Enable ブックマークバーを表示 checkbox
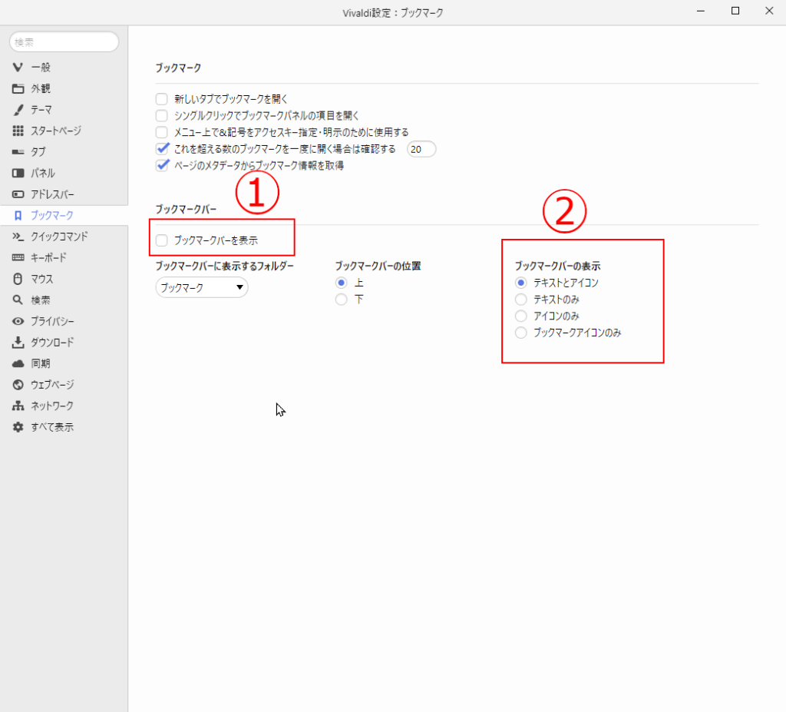This screenshot has height=712, width=786. pos(161,240)
